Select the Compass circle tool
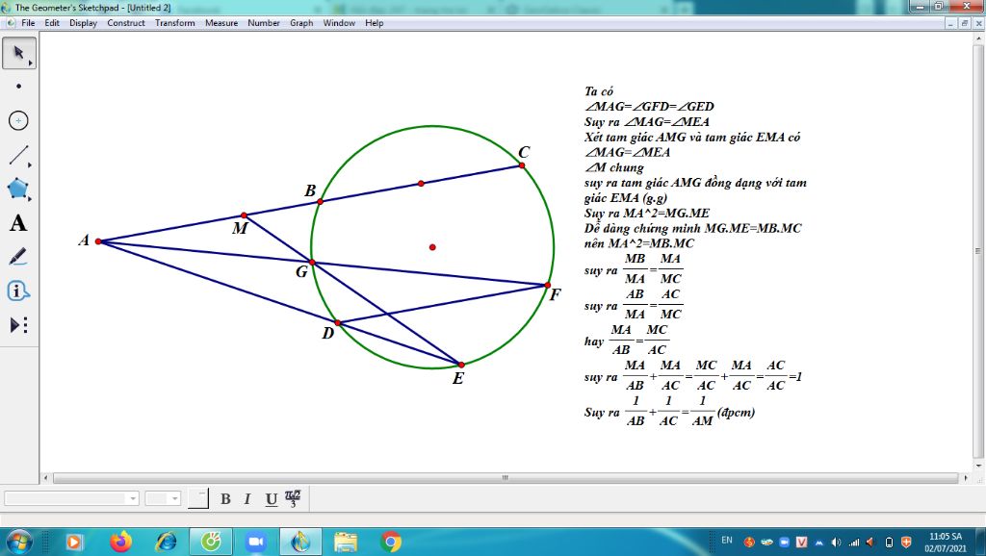Image resolution: width=986 pixels, height=556 pixels. coord(19,120)
